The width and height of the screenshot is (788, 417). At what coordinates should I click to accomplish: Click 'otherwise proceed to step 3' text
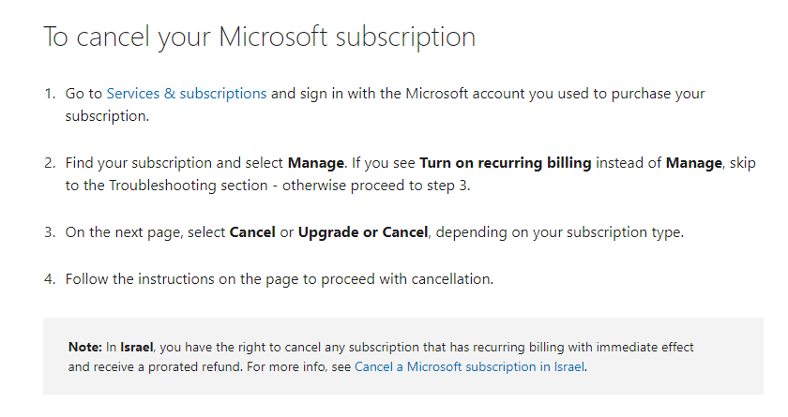tap(375, 186)
